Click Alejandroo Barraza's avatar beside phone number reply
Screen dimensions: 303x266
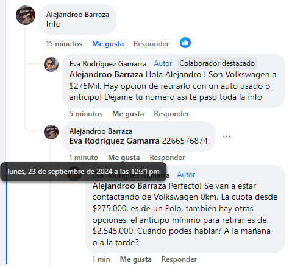click(51, 132)
